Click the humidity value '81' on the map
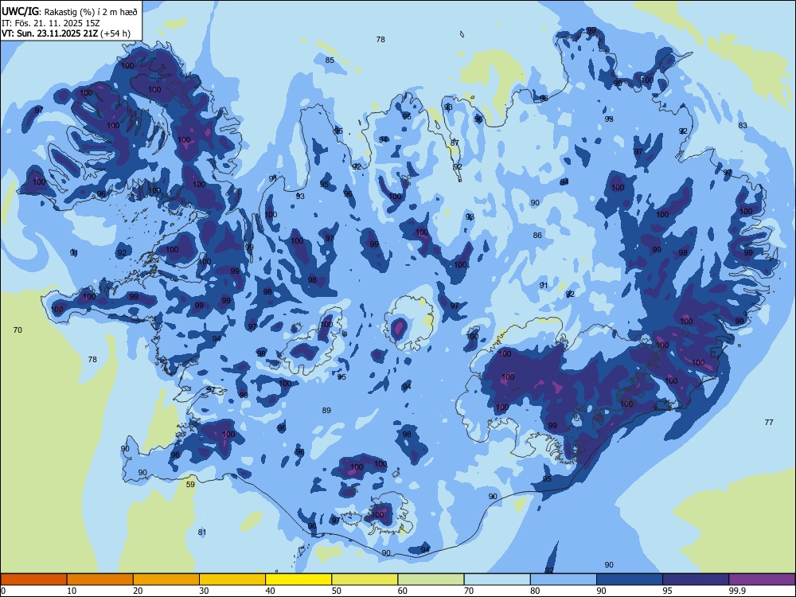Screen dimensions: 796x597 coord(202,532)
